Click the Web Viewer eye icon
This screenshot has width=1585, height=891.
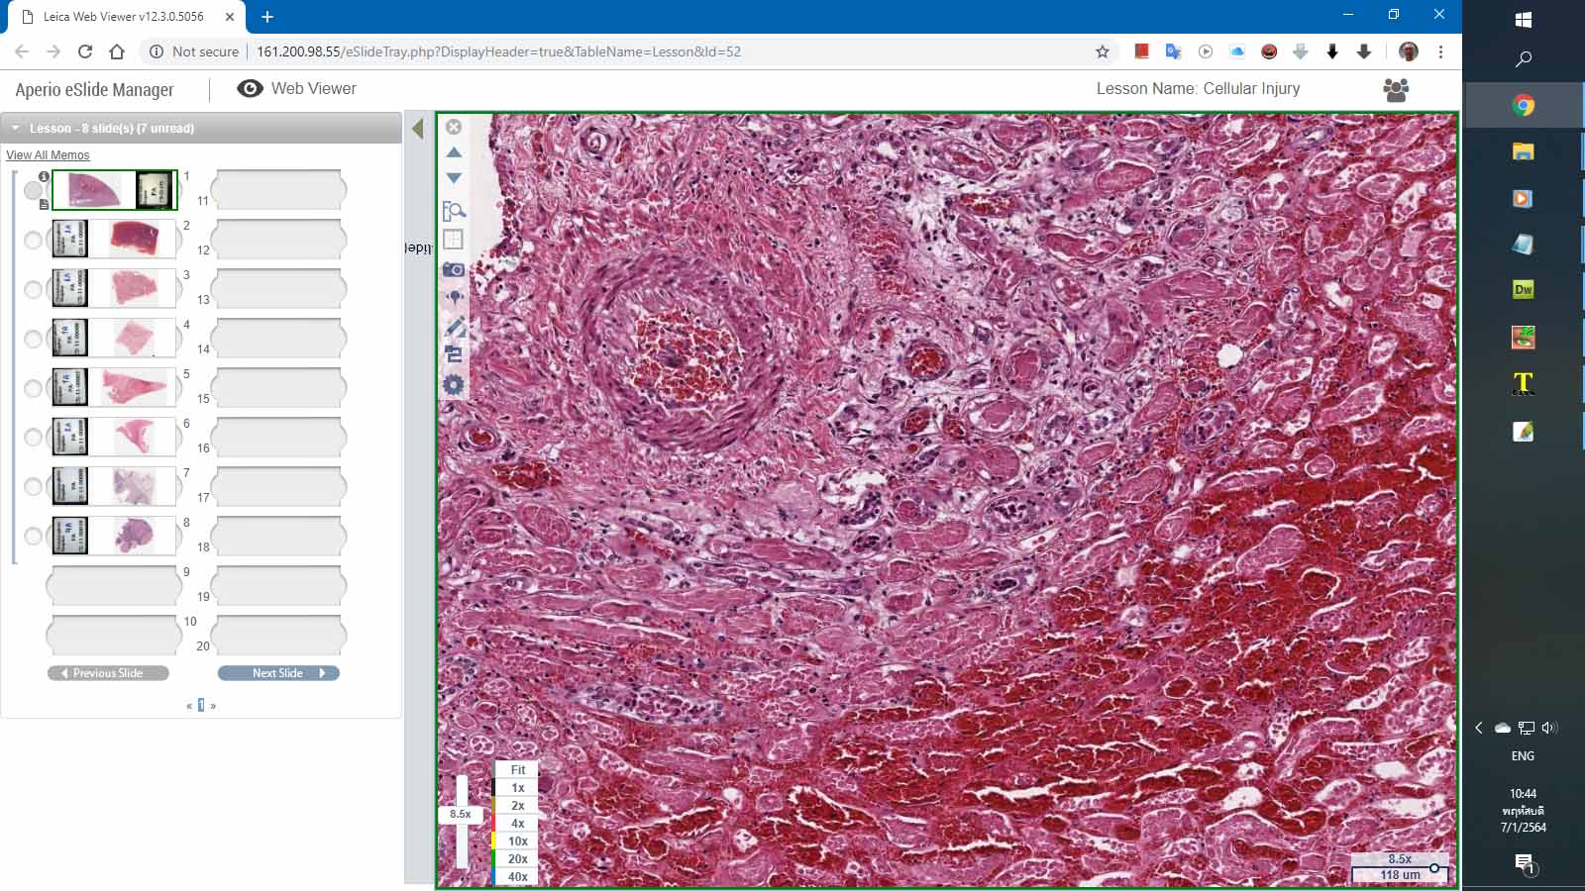click(x=250, y=88)
